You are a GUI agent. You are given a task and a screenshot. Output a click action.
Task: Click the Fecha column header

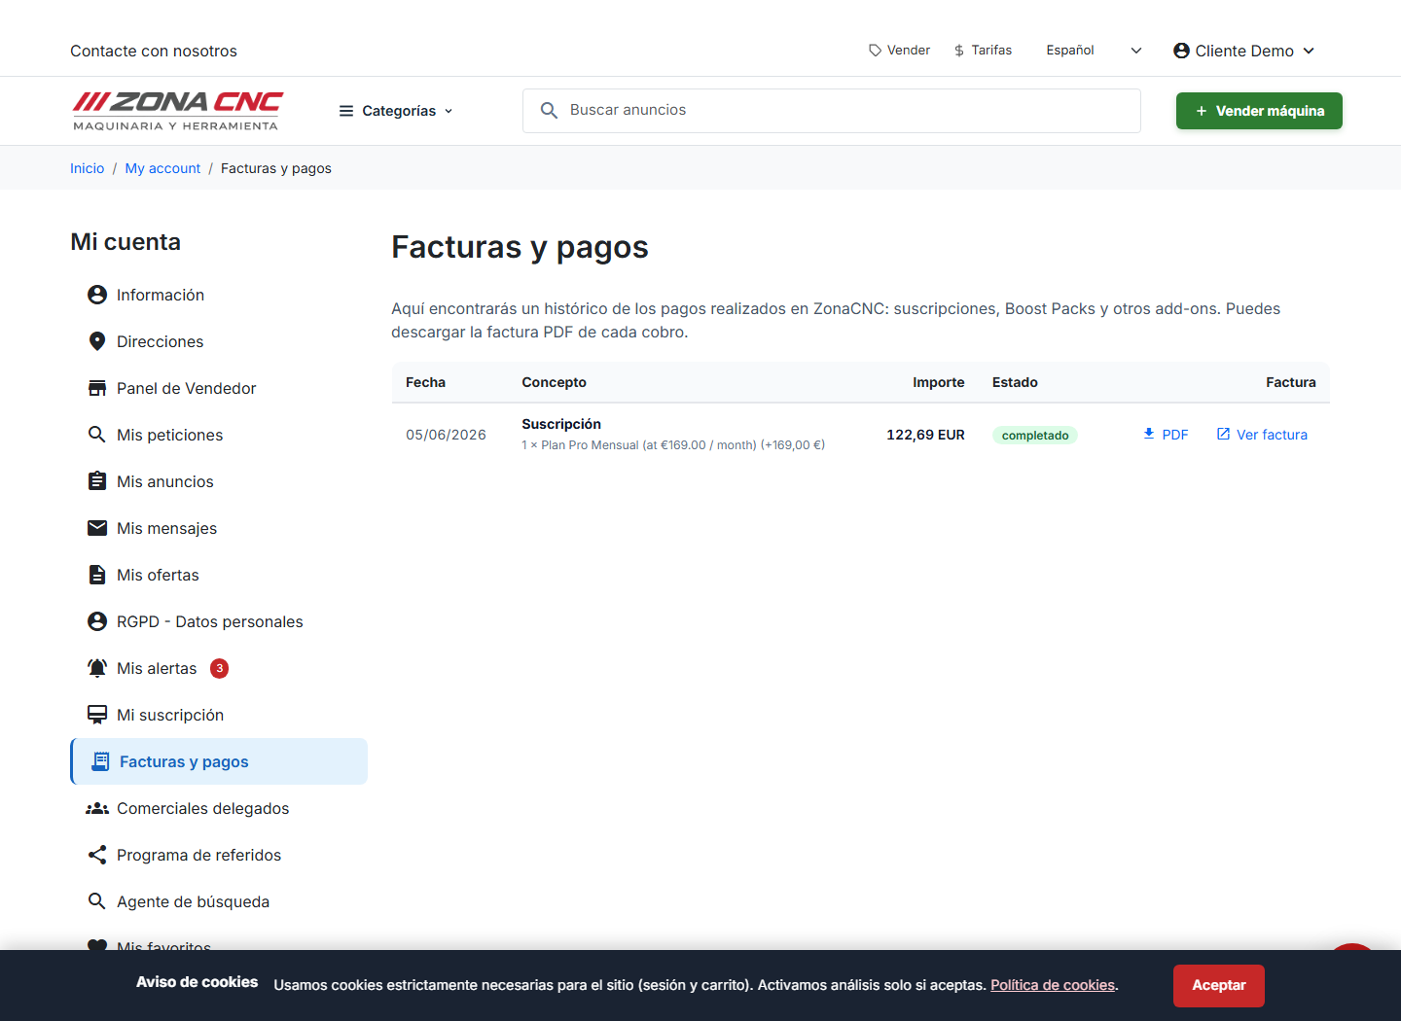click(425, 382)
